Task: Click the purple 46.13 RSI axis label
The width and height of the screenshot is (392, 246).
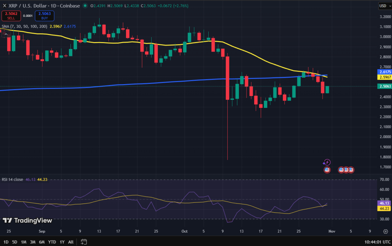Action: 384,203
